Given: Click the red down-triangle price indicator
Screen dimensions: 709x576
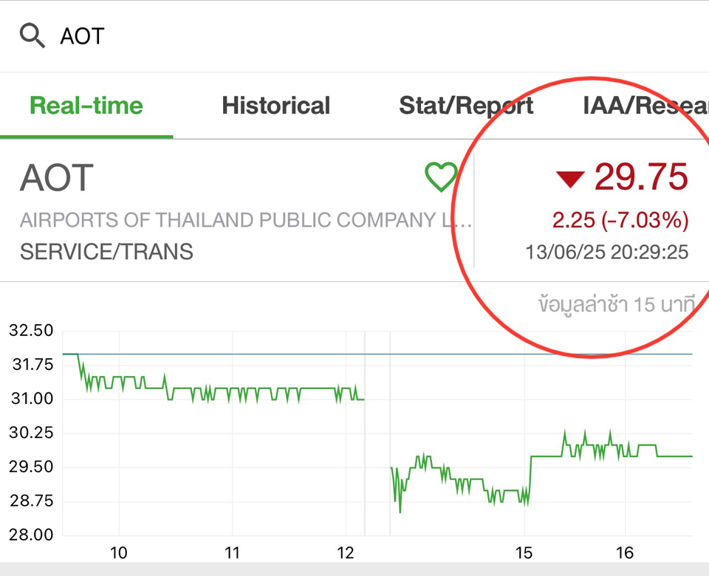Looking at the screenshot, I should [x=570, y=179].
